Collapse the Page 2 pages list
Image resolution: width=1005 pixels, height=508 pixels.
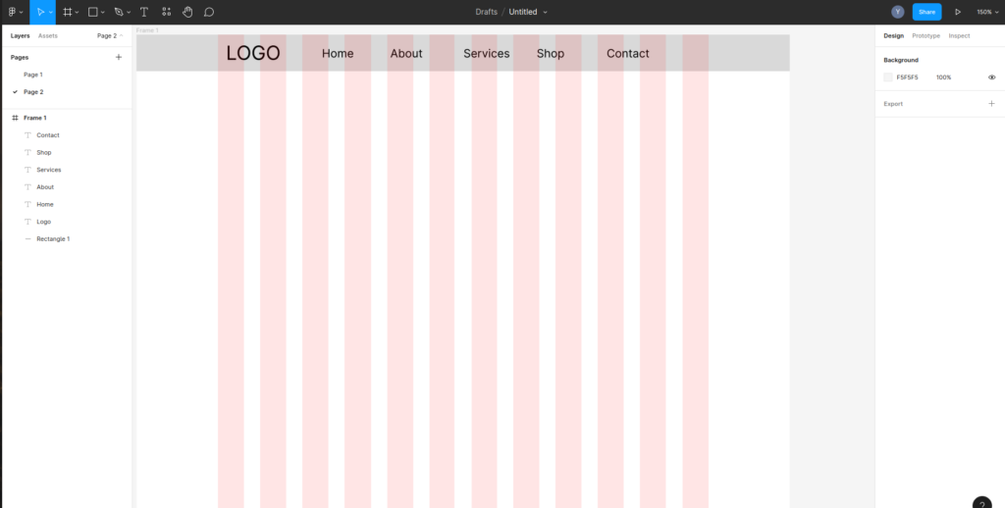tap(109, 35)
